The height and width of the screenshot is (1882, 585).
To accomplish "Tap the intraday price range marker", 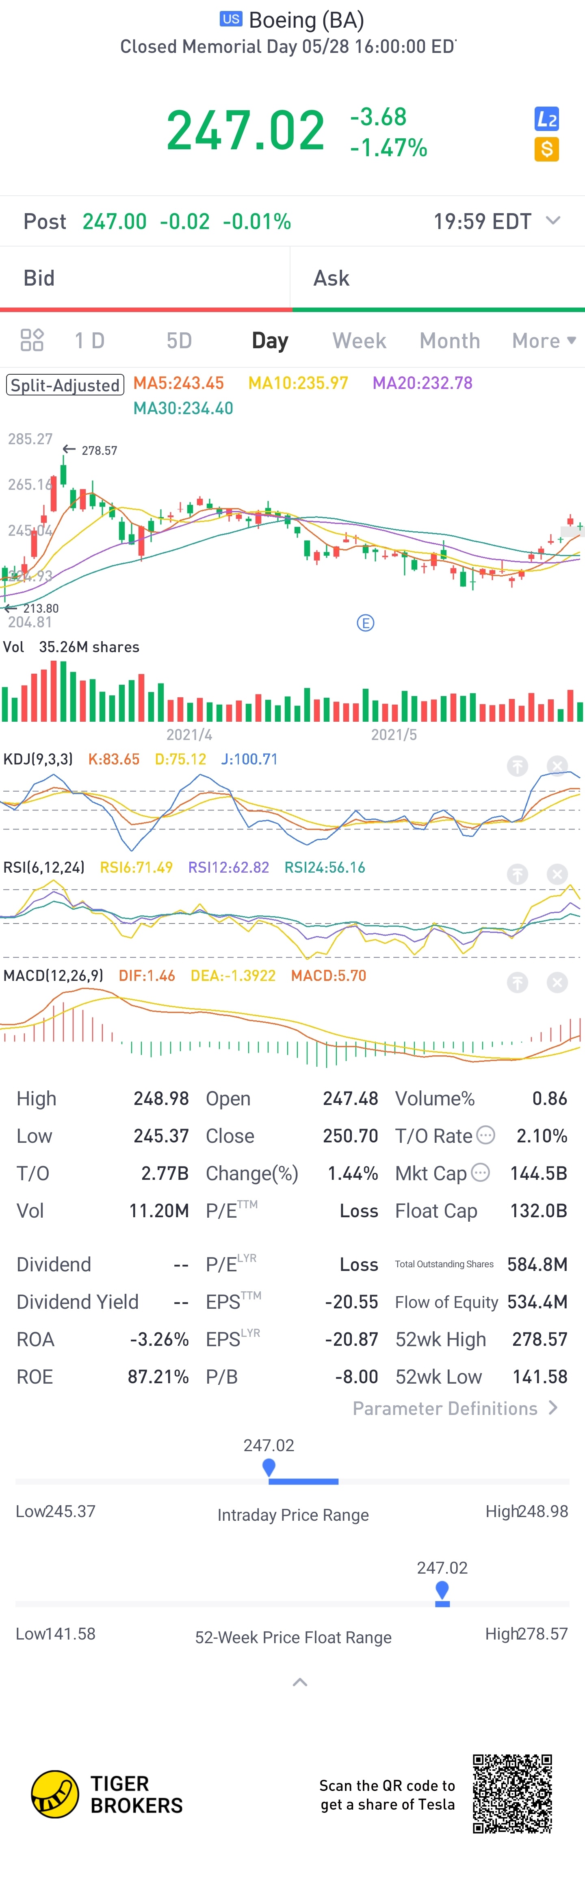I will coord(269,1467).
